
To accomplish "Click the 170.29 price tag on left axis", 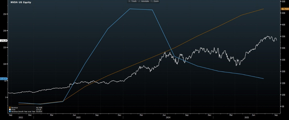I will [x=4, y=41].
